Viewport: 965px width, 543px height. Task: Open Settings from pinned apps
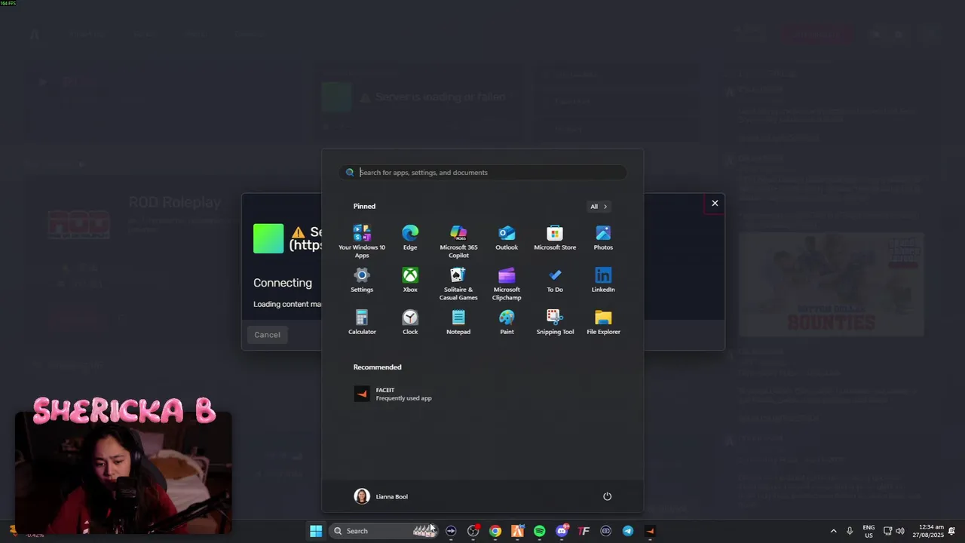[x=362, y=280]
